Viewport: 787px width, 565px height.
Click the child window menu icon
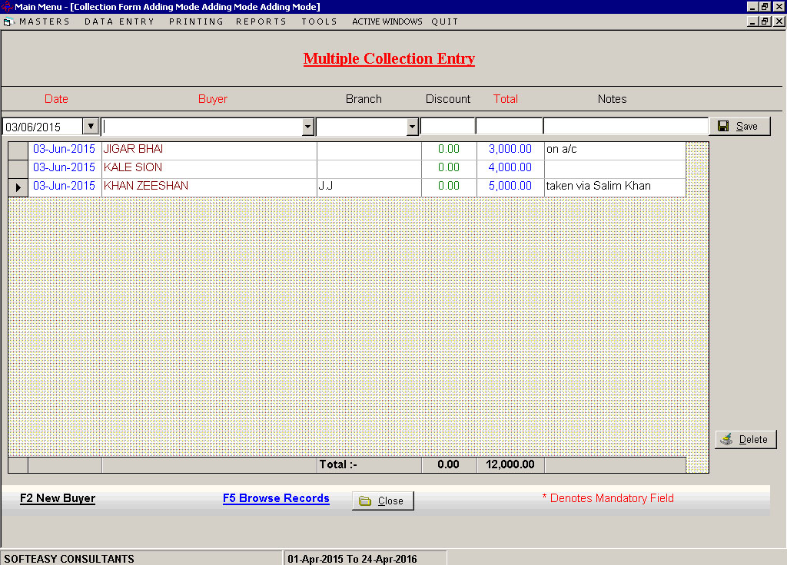pyautogui.click(x=8, y=21)
